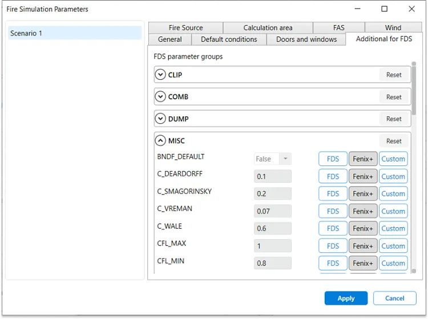428x319 pixels.
Task: Click the Apply button
Action: [346, 298]
